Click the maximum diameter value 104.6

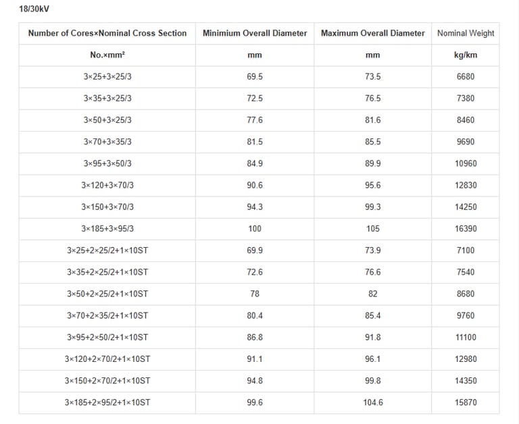pos(372,402)
